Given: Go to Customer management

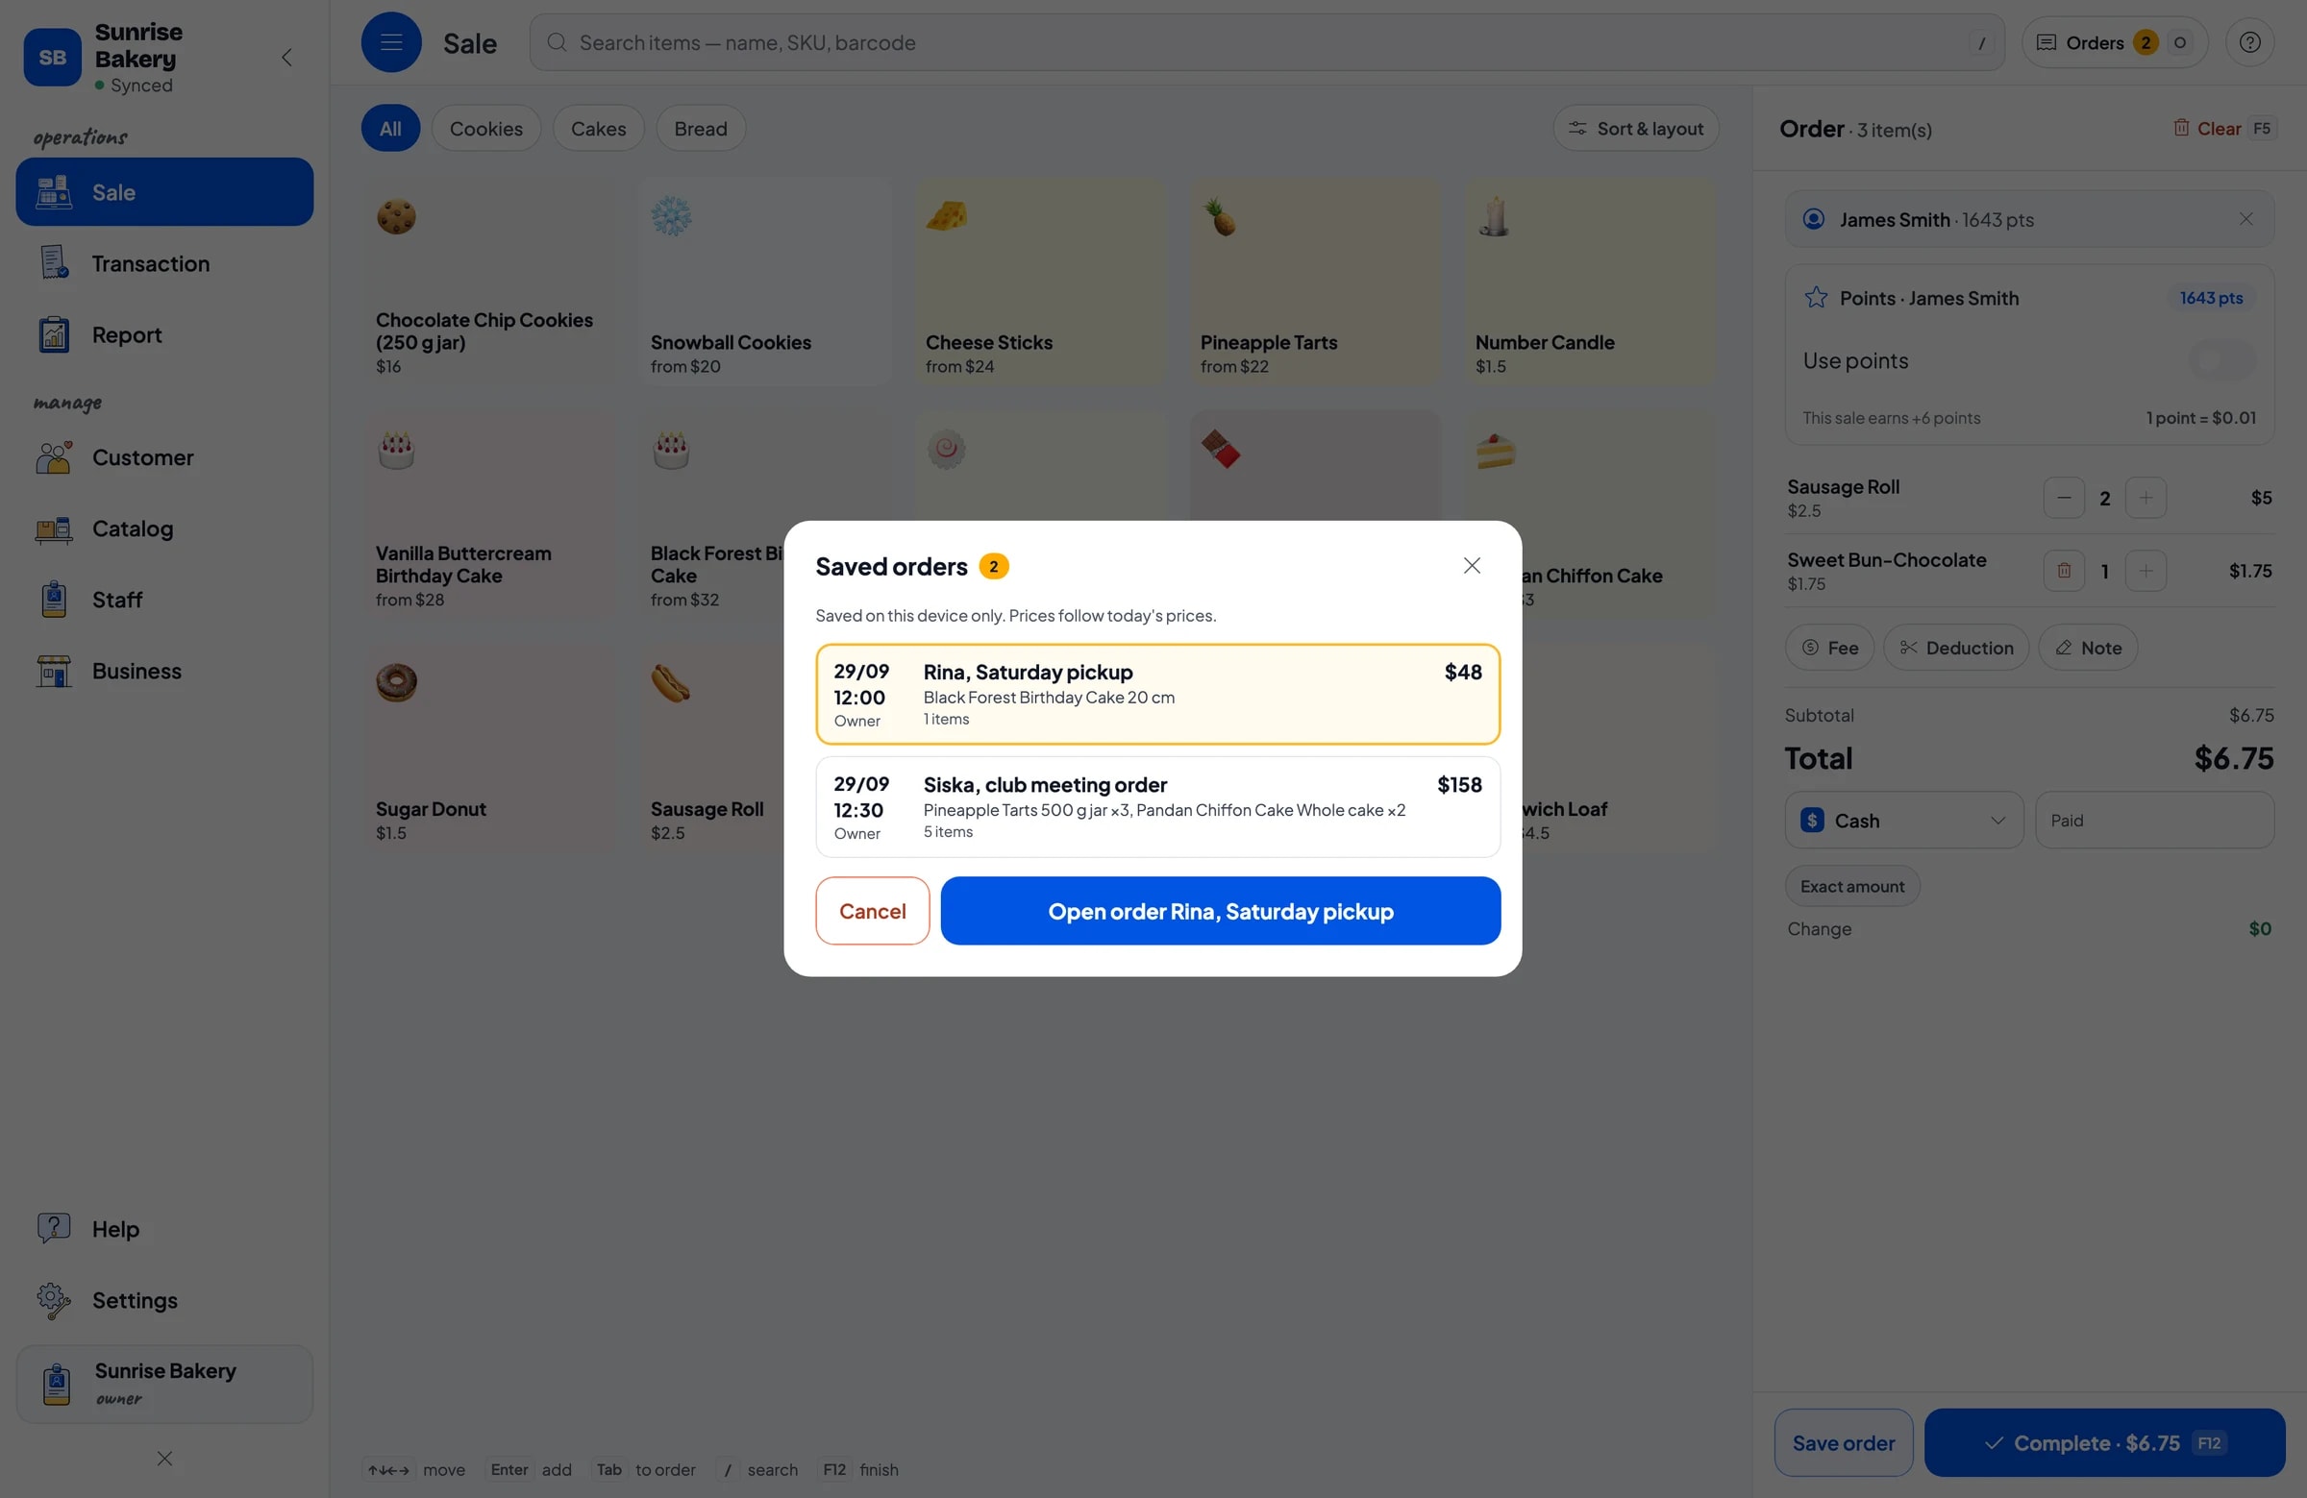Looking at the screenshot, I should click(164, 457).
